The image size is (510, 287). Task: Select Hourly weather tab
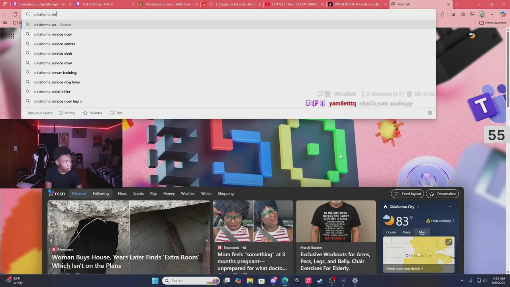(391, 232)
